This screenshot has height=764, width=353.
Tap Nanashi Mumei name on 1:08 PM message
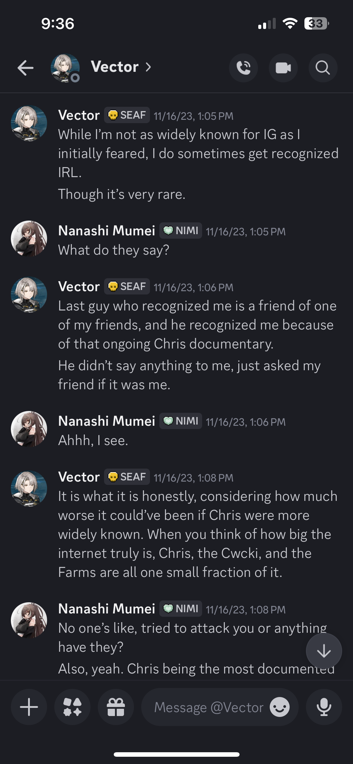pyautogui.click(x=107, y=609)
